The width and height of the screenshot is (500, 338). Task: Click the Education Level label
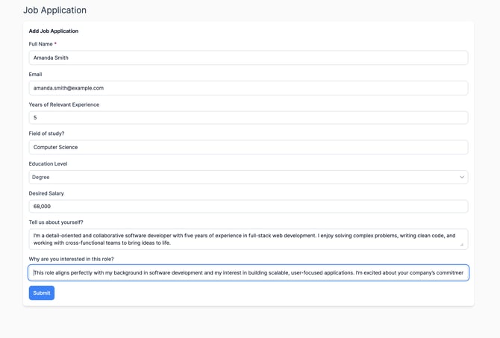(x=48, y=163)
